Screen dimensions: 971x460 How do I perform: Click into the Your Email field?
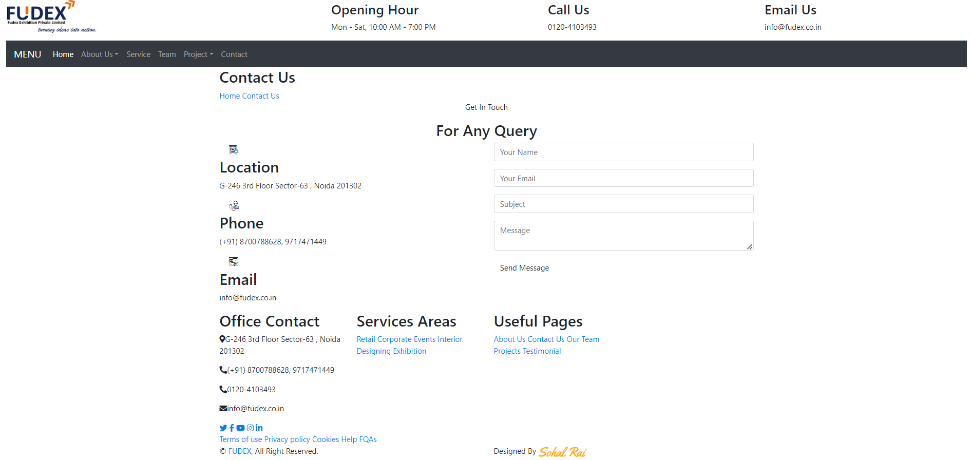[x=623, y=178]
